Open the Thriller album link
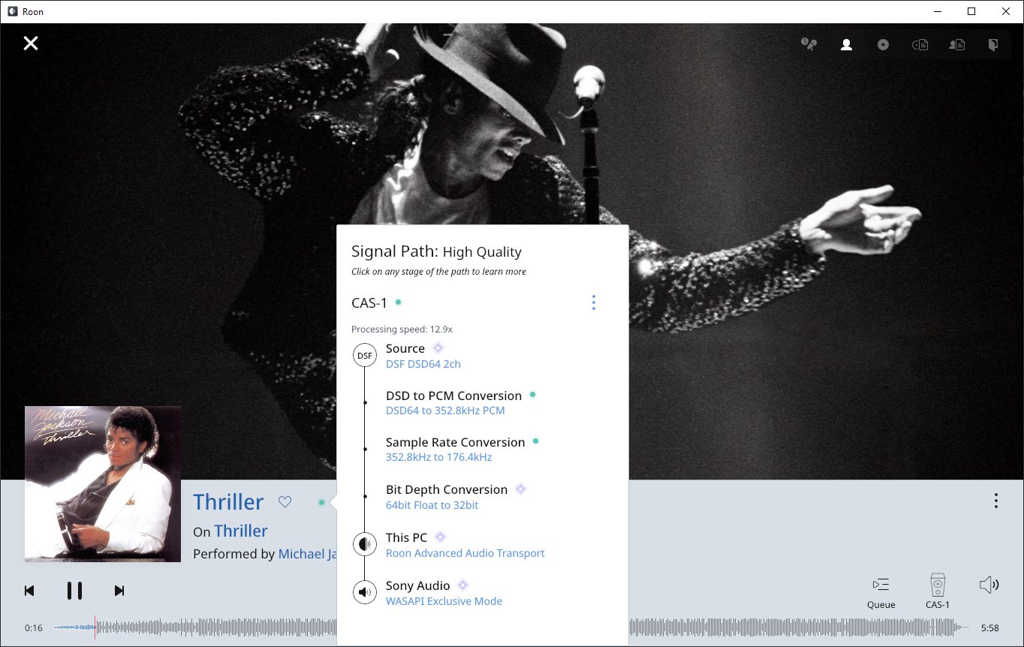 [241, 531]
